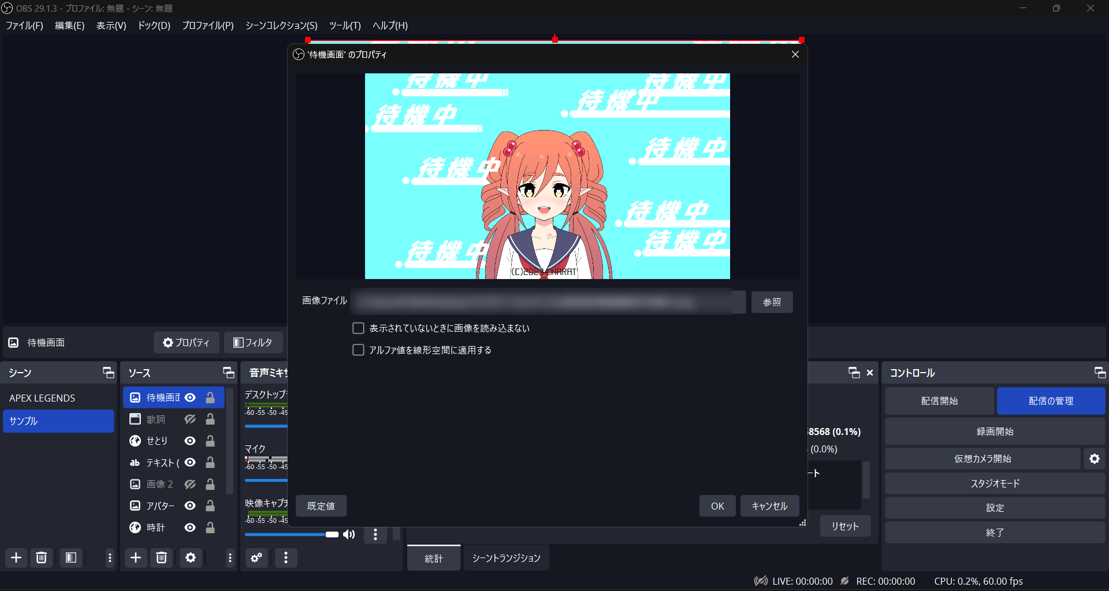
Task: Start streaming with 配信開始
Action: 939,401
